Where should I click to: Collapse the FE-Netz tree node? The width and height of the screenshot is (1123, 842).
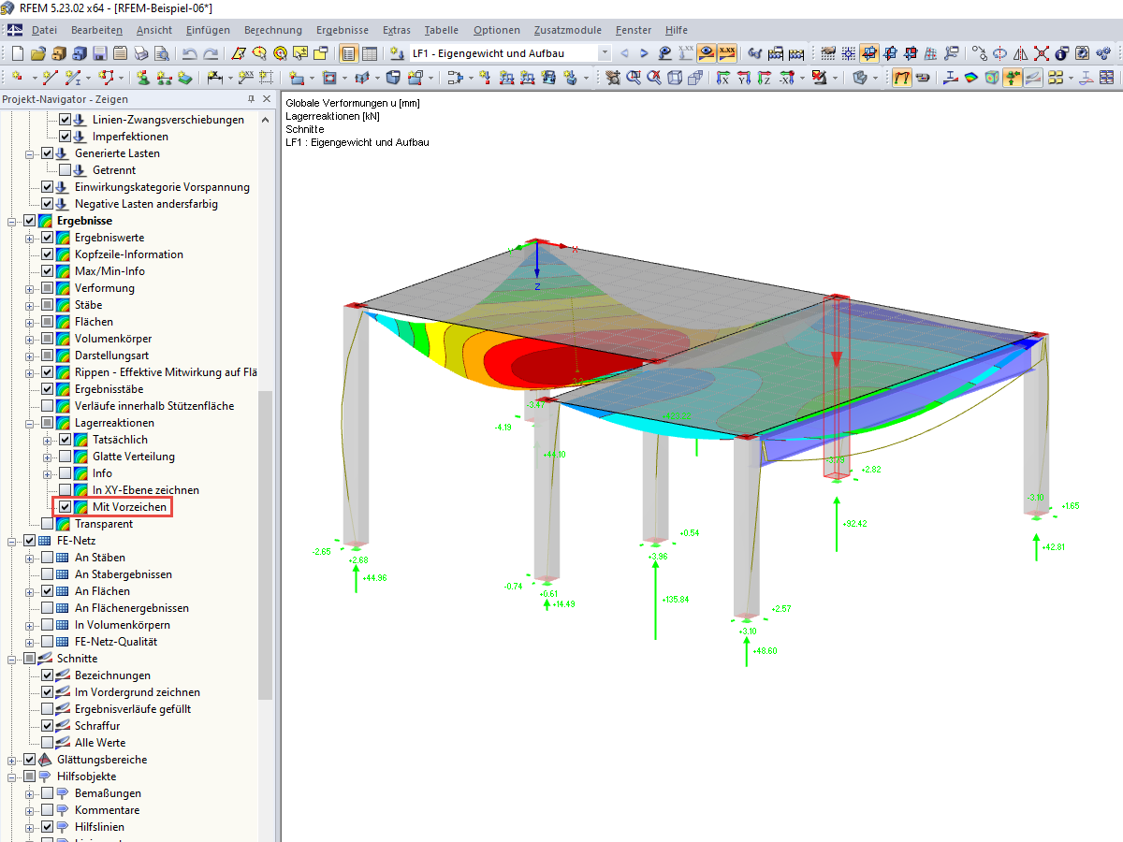pos(13,541)
